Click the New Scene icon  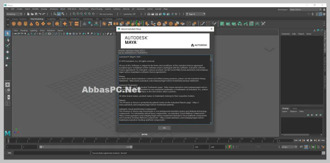(x=28, y=14)
